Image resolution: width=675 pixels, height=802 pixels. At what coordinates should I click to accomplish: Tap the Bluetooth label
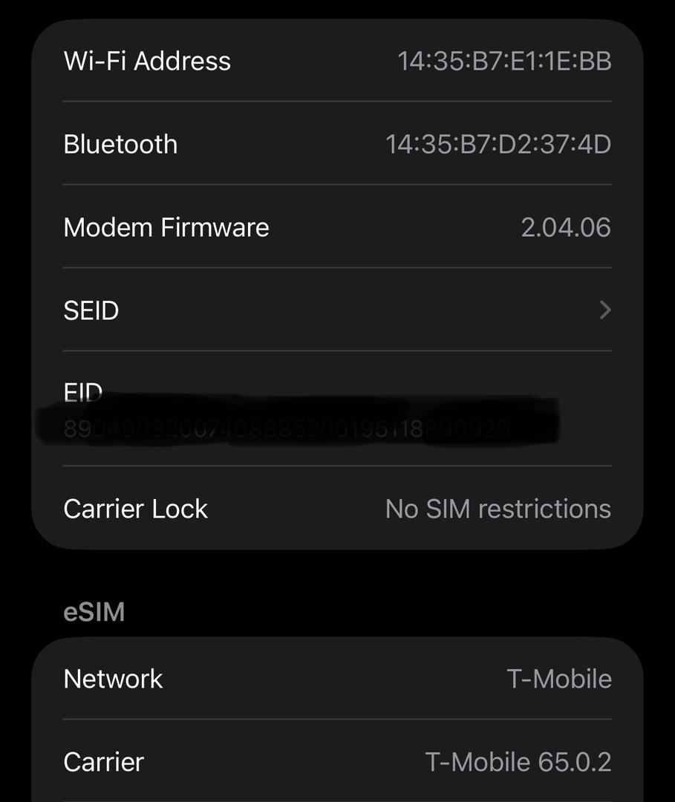point(120,144)
